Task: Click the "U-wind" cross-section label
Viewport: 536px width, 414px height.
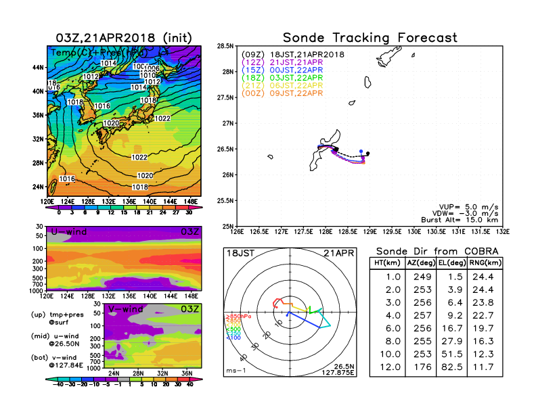Action: [69, 232]
